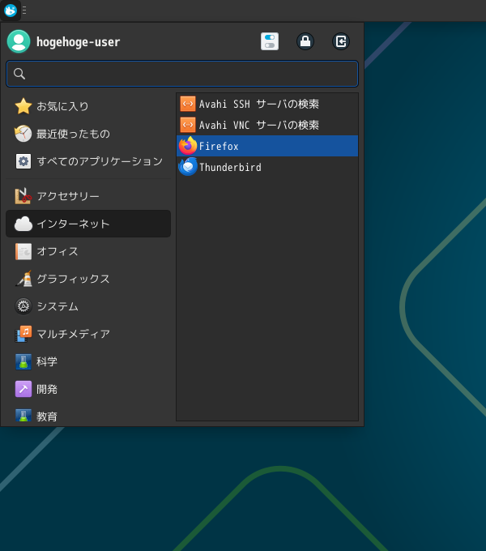Show すべてのアプリケーション list
The height and width of the screenshot is (551, 486).
(88, 161)
